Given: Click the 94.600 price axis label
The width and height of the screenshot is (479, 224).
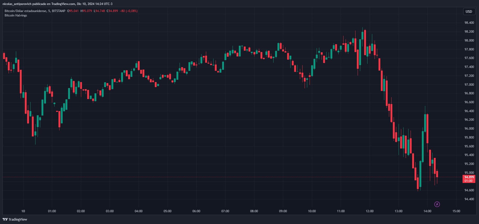Looking at the screenshot, I should click(469, 190).
